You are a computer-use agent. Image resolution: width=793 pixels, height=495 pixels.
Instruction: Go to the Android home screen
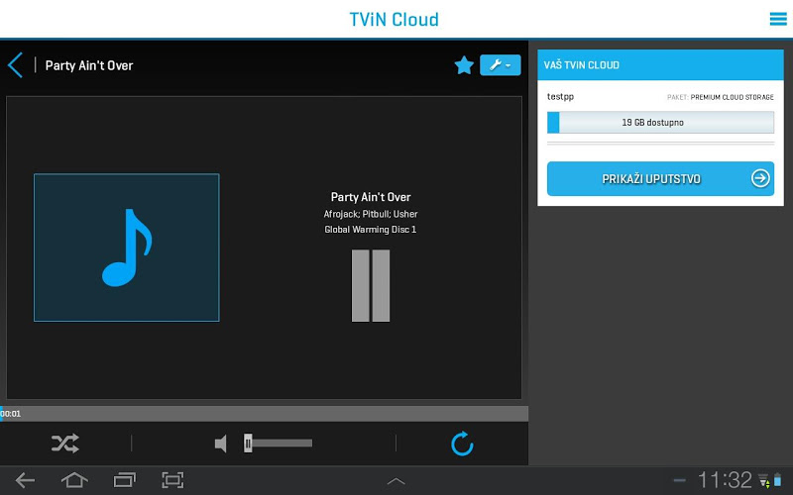[x=74, y=480]
